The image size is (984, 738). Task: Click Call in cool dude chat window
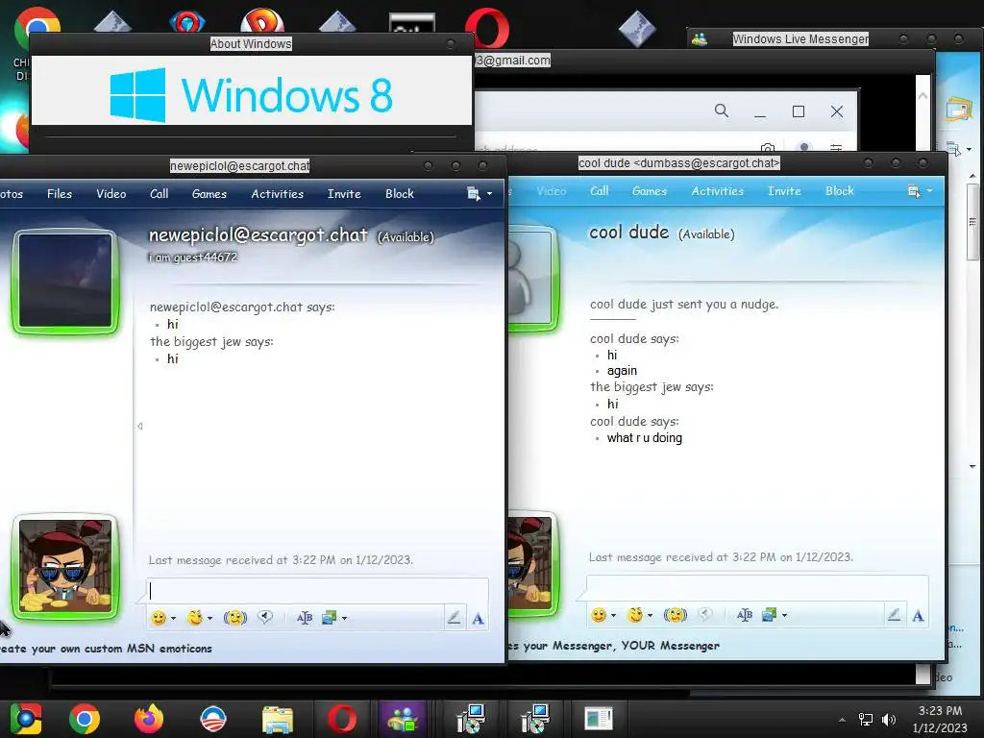(599, 191)
